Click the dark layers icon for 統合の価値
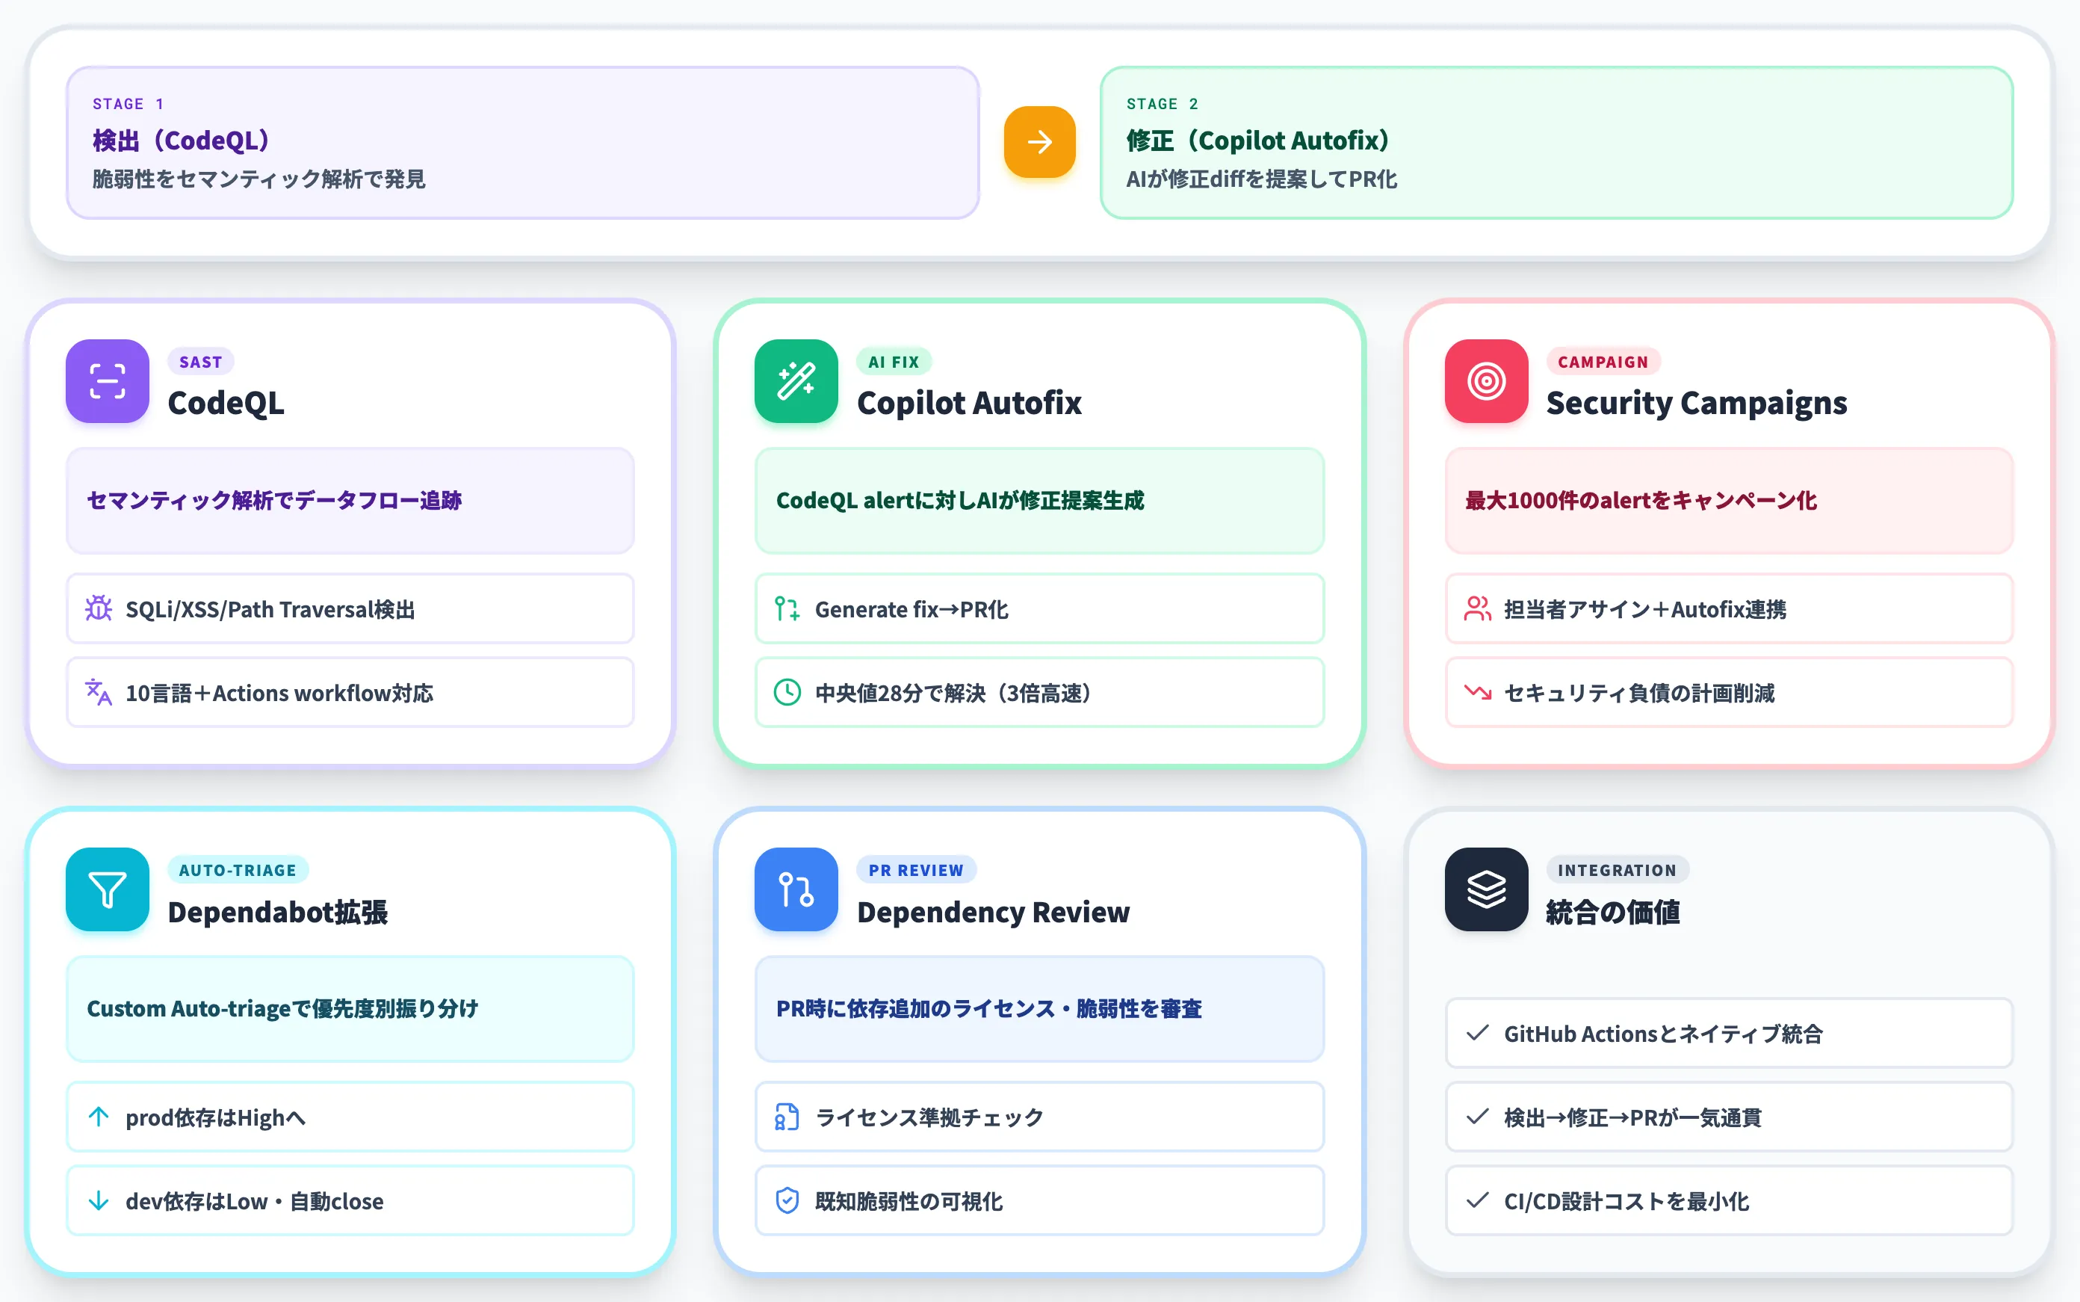 [x=1486, y=889]
